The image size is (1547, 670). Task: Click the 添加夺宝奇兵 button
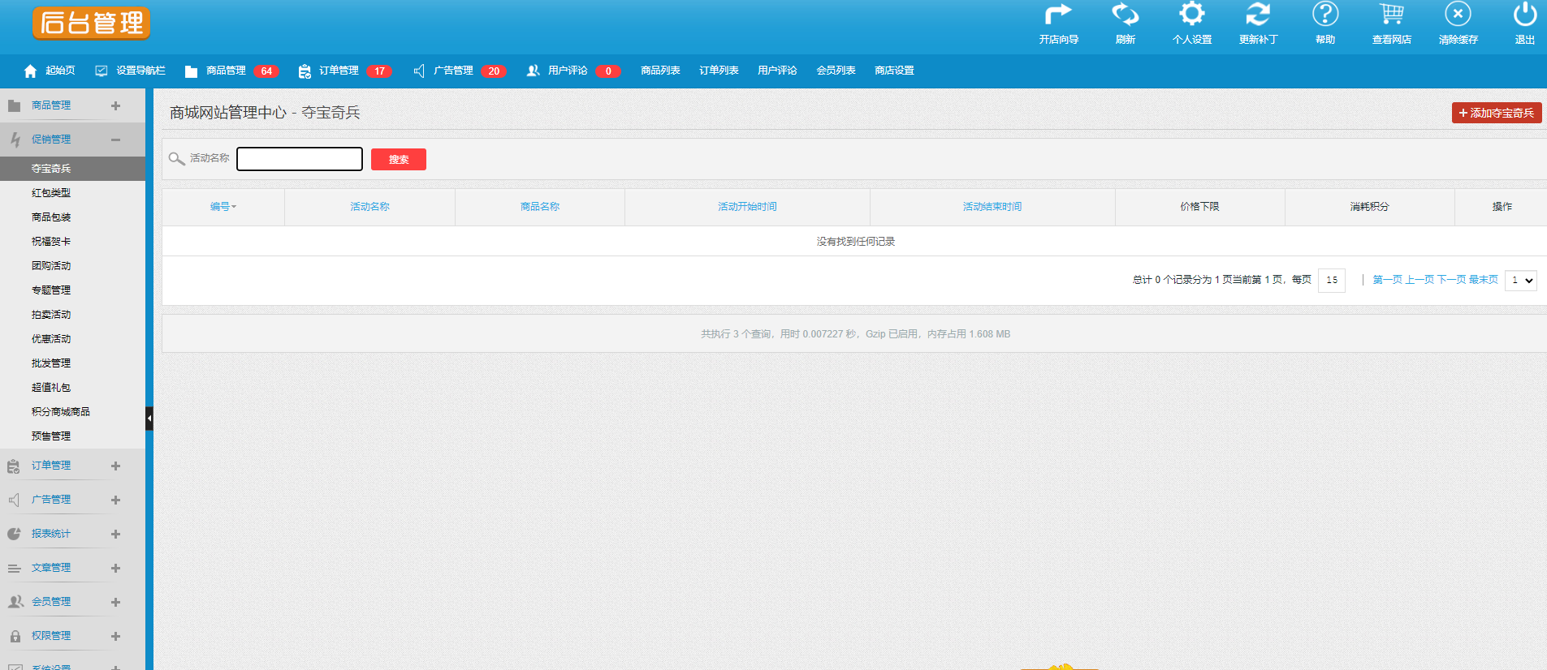coord(1497,113)
